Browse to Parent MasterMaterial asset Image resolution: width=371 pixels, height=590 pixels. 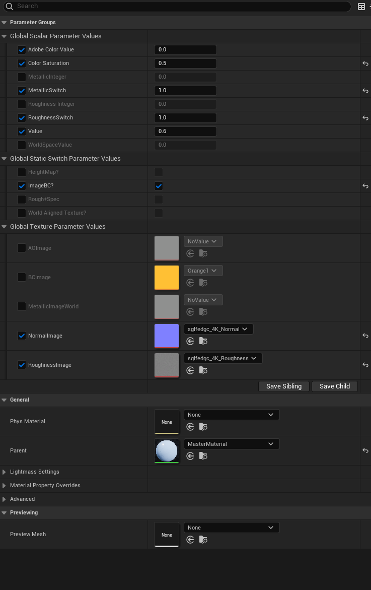point(203,456)
